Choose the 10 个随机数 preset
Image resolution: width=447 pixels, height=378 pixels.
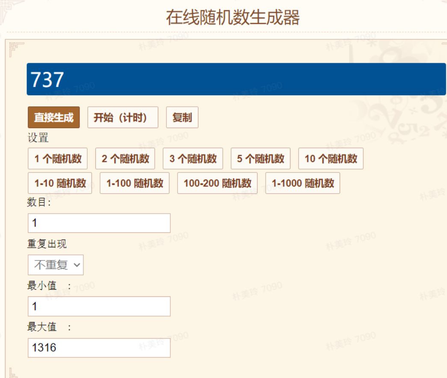click(x=331, y=158)
